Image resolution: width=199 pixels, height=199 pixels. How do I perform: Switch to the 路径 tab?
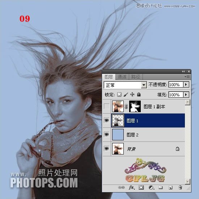(136, 77)
